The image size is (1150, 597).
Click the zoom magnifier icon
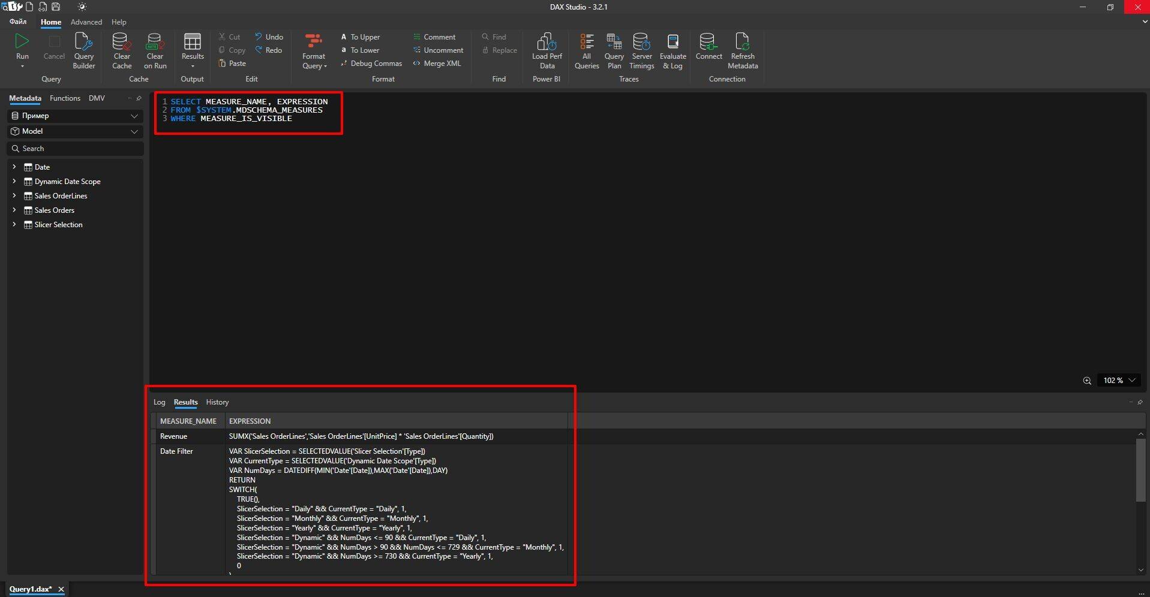[x=1087, y=381]
